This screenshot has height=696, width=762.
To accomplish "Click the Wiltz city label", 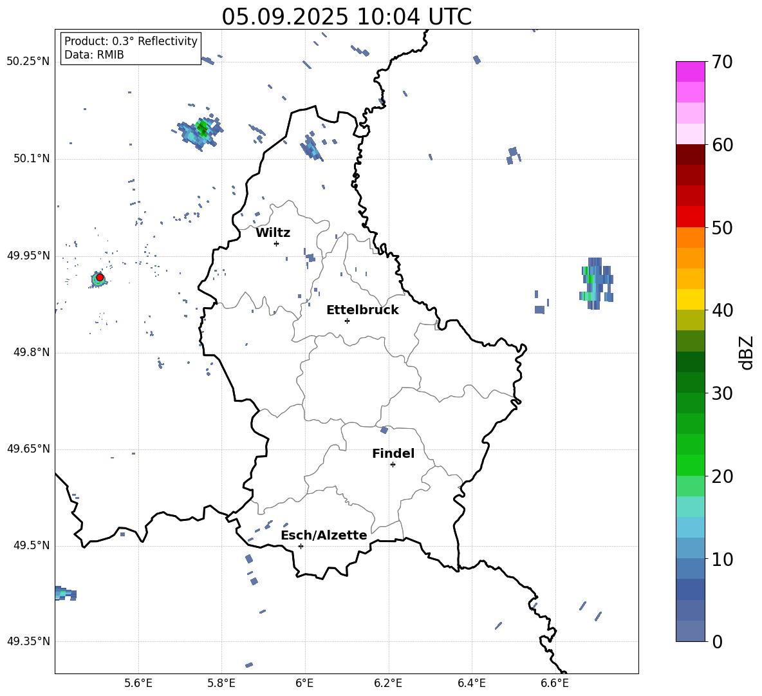I will click(273, 233).
